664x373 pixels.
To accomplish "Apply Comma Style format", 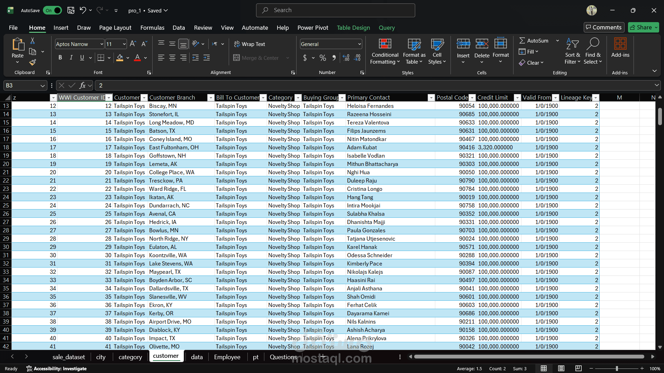I will click(334, 58).
